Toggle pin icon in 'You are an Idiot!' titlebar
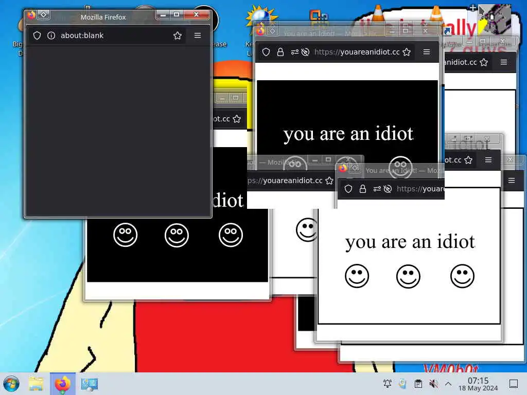The width and height of the screenshot is (527, 395). click(x=355, y=168)
